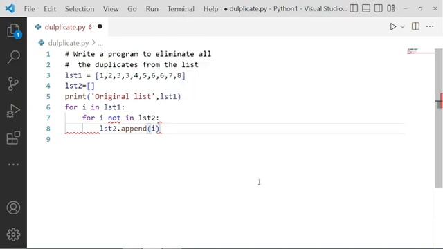Open the Extensions view
This screenshot has height=249, width=443.
[13, 138]
